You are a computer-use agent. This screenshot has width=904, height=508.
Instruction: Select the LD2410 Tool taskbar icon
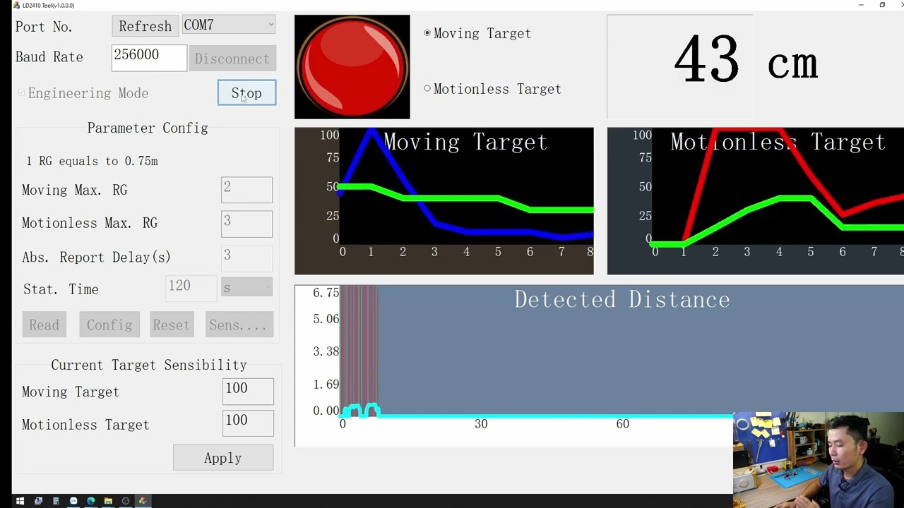click(143, 501)
